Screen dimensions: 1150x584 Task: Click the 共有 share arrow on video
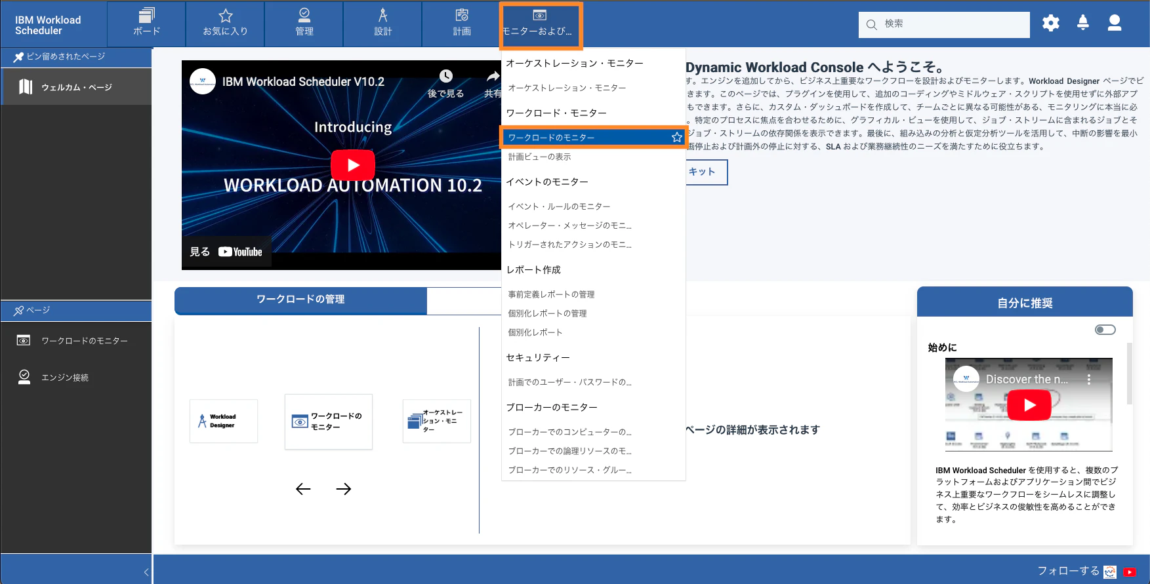(x=493, y=77)
